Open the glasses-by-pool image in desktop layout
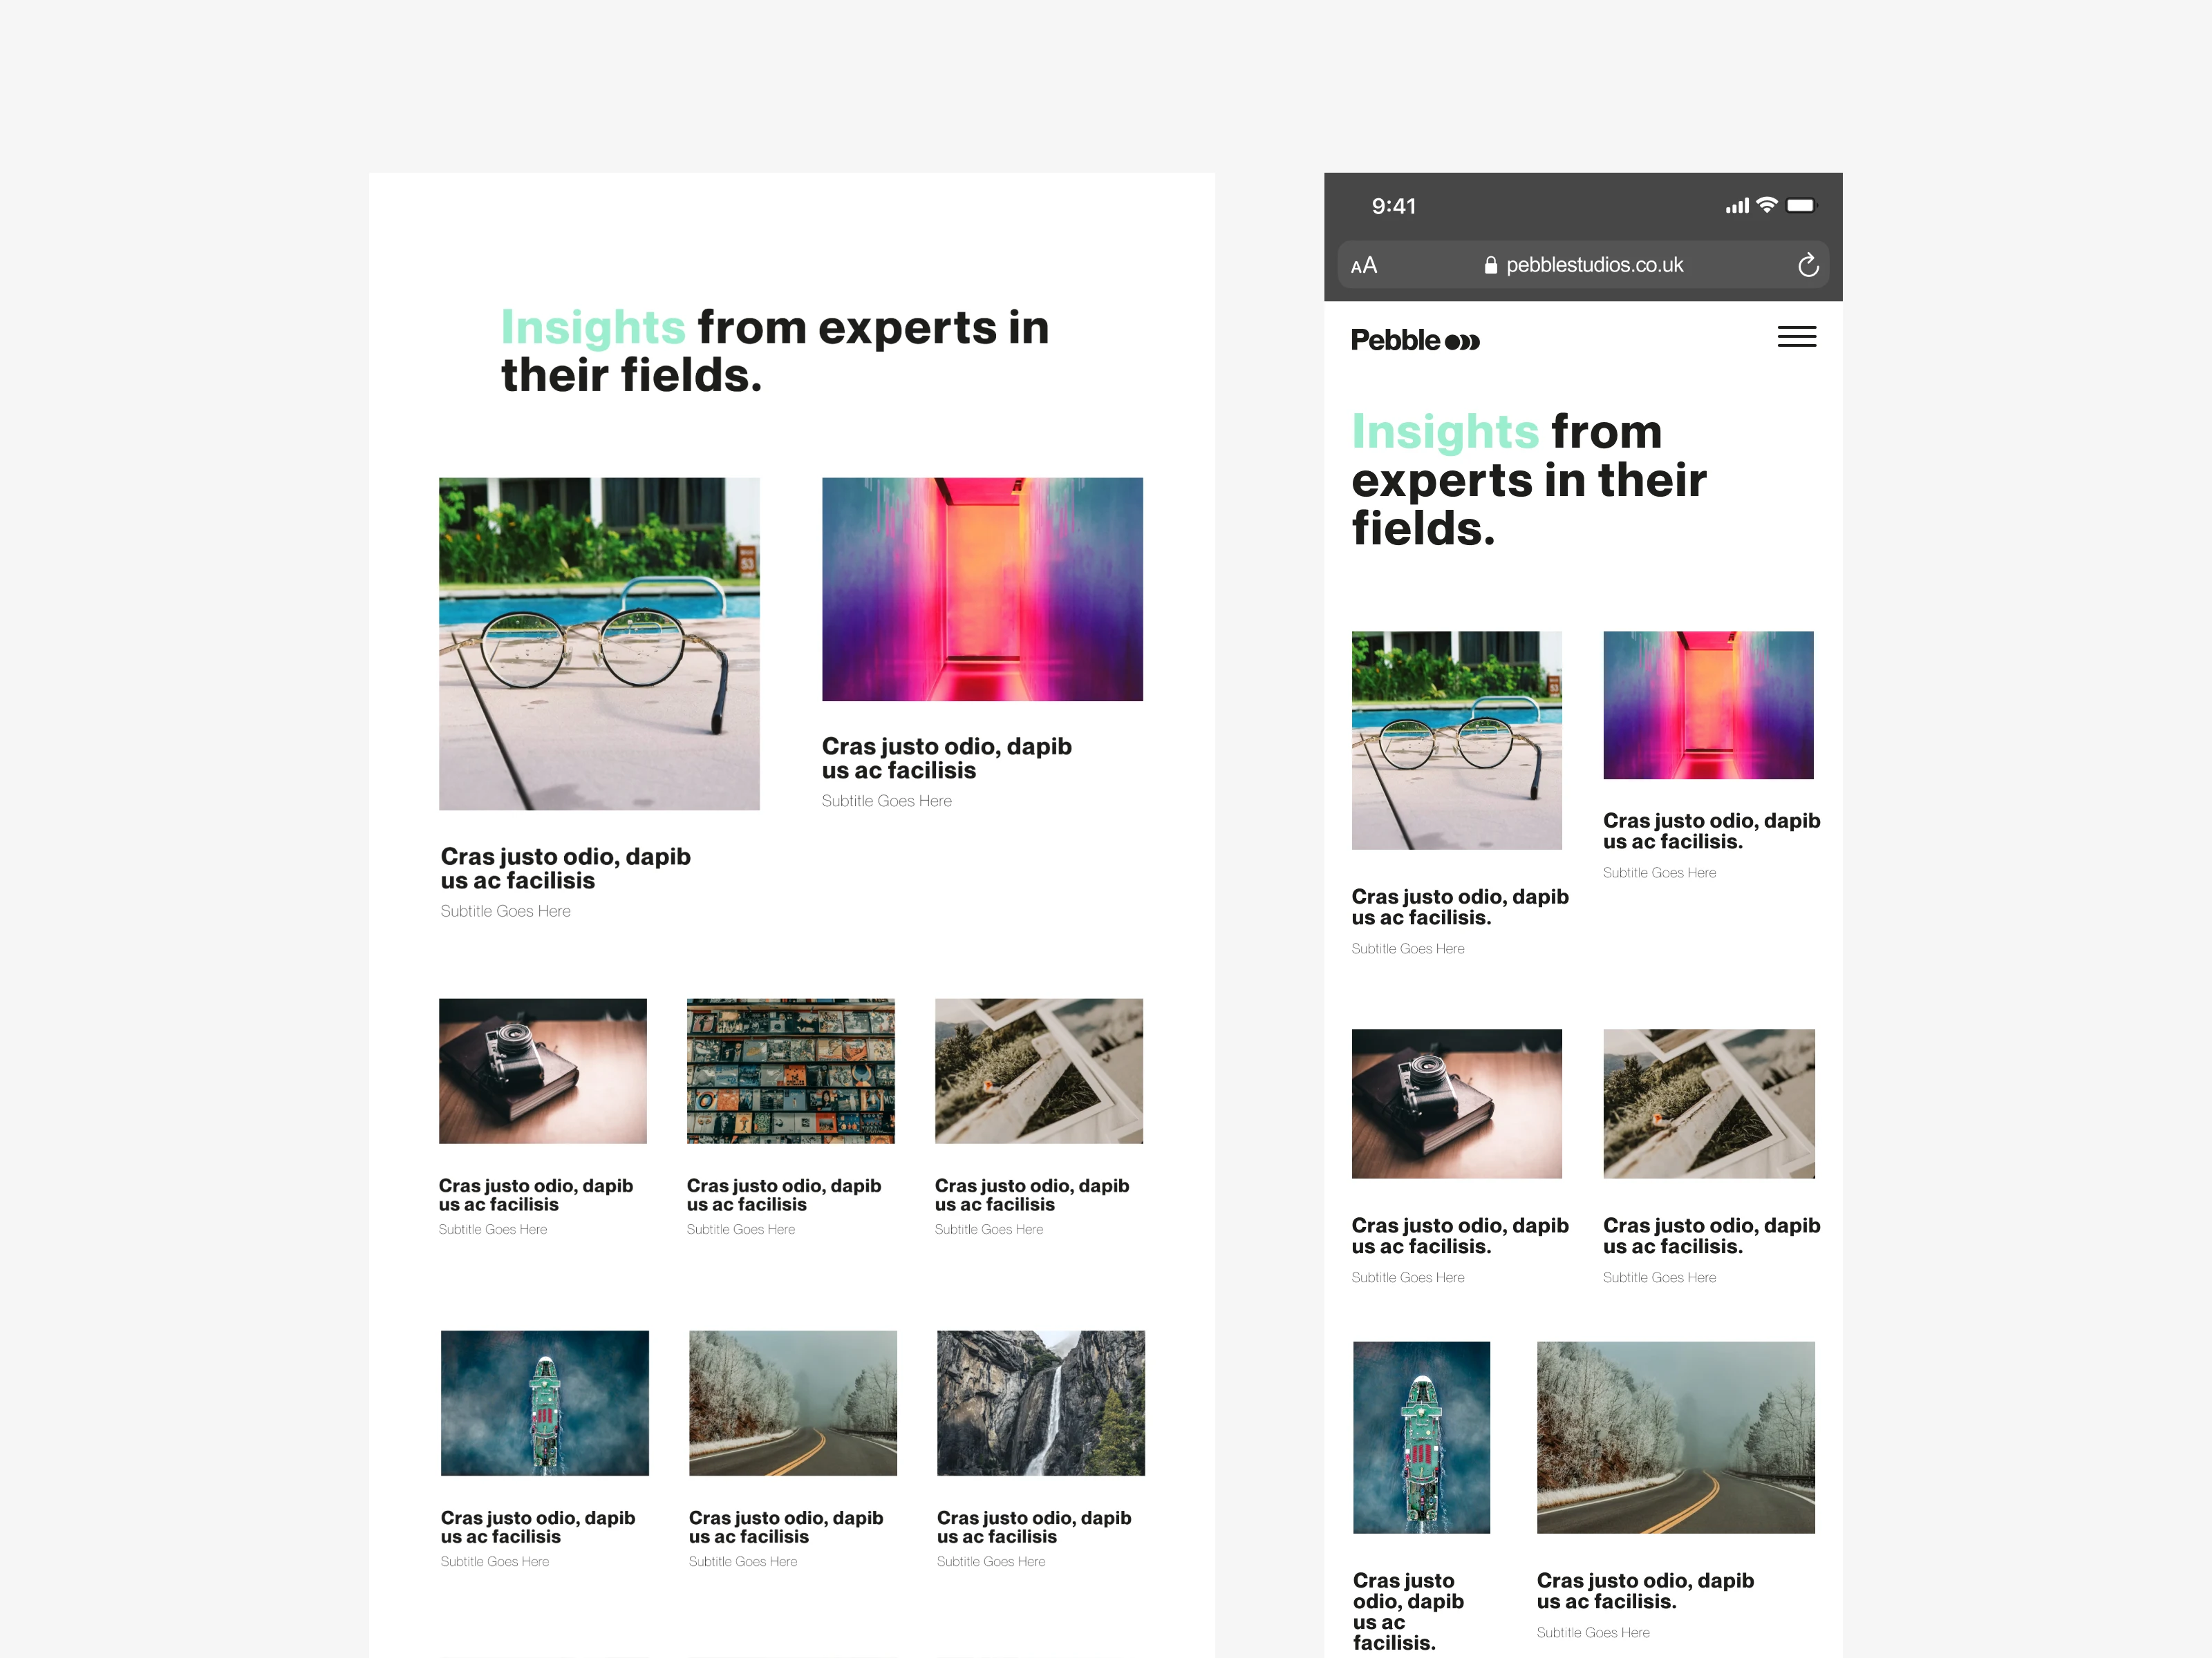This screenshot has width=2212, height=1658. pyautogui.click(x=599, y=644)
